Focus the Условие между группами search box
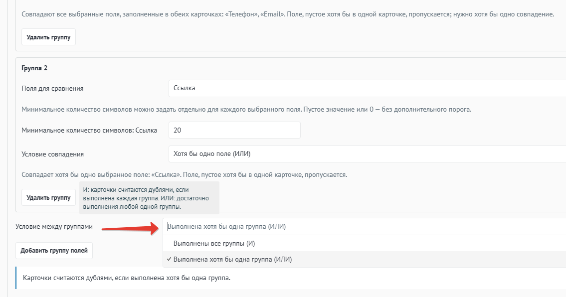The width and height of the screenshot is (566, 297). tap(365, 227)
